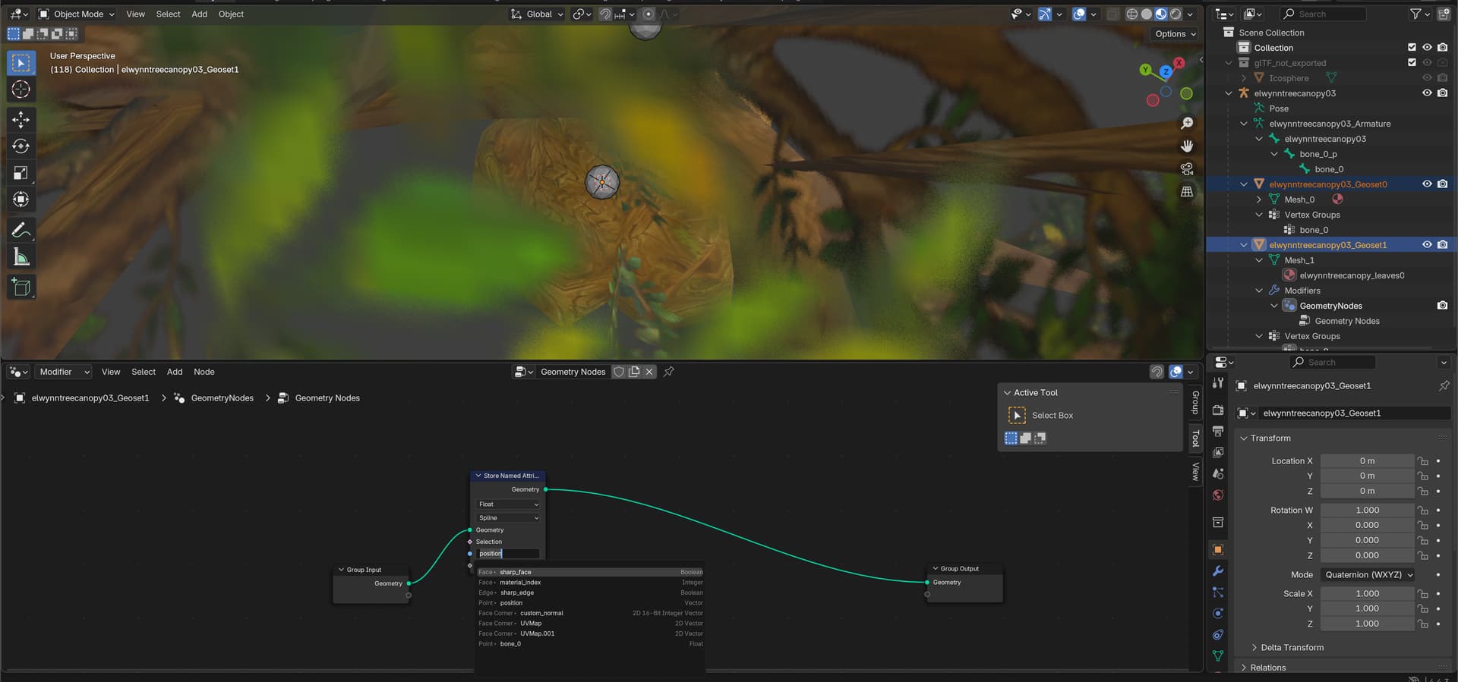Click the Location X value field
The width and height of the screenshot is (1458, 682).
pyautogui.click(x=1366, y=461)
